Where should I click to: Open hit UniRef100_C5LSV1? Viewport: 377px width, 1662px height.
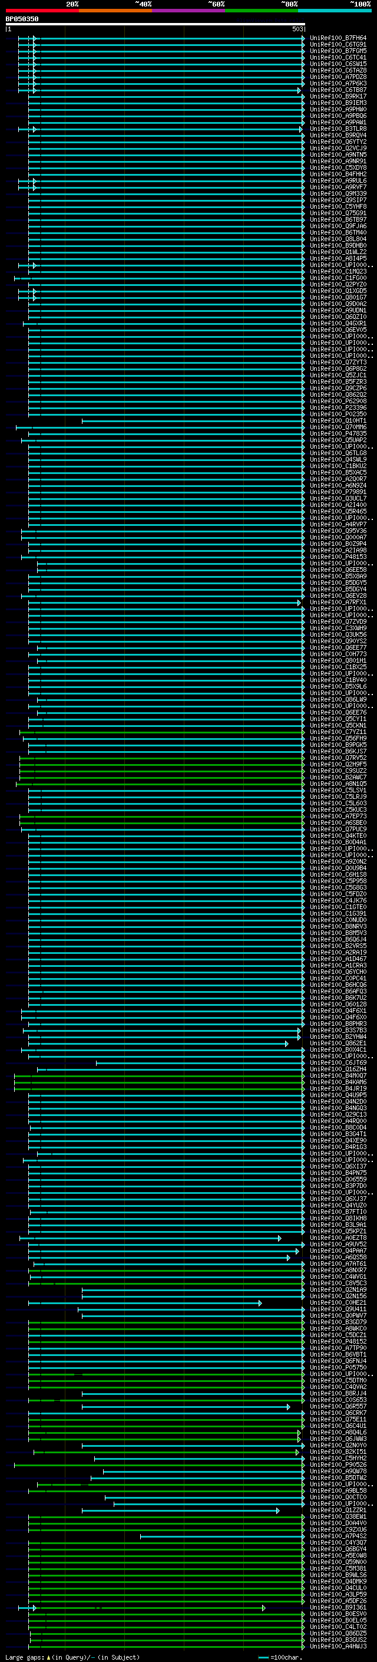(338, 791)
